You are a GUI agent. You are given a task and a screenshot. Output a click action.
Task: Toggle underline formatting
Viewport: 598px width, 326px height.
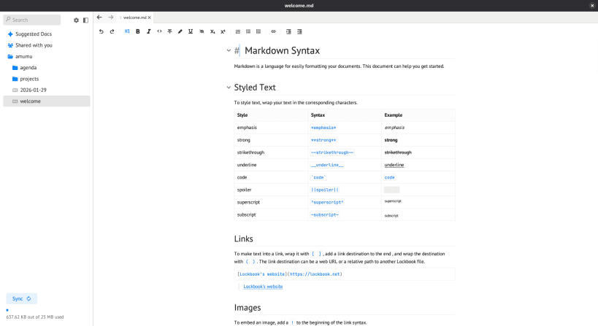coord(191,31)
